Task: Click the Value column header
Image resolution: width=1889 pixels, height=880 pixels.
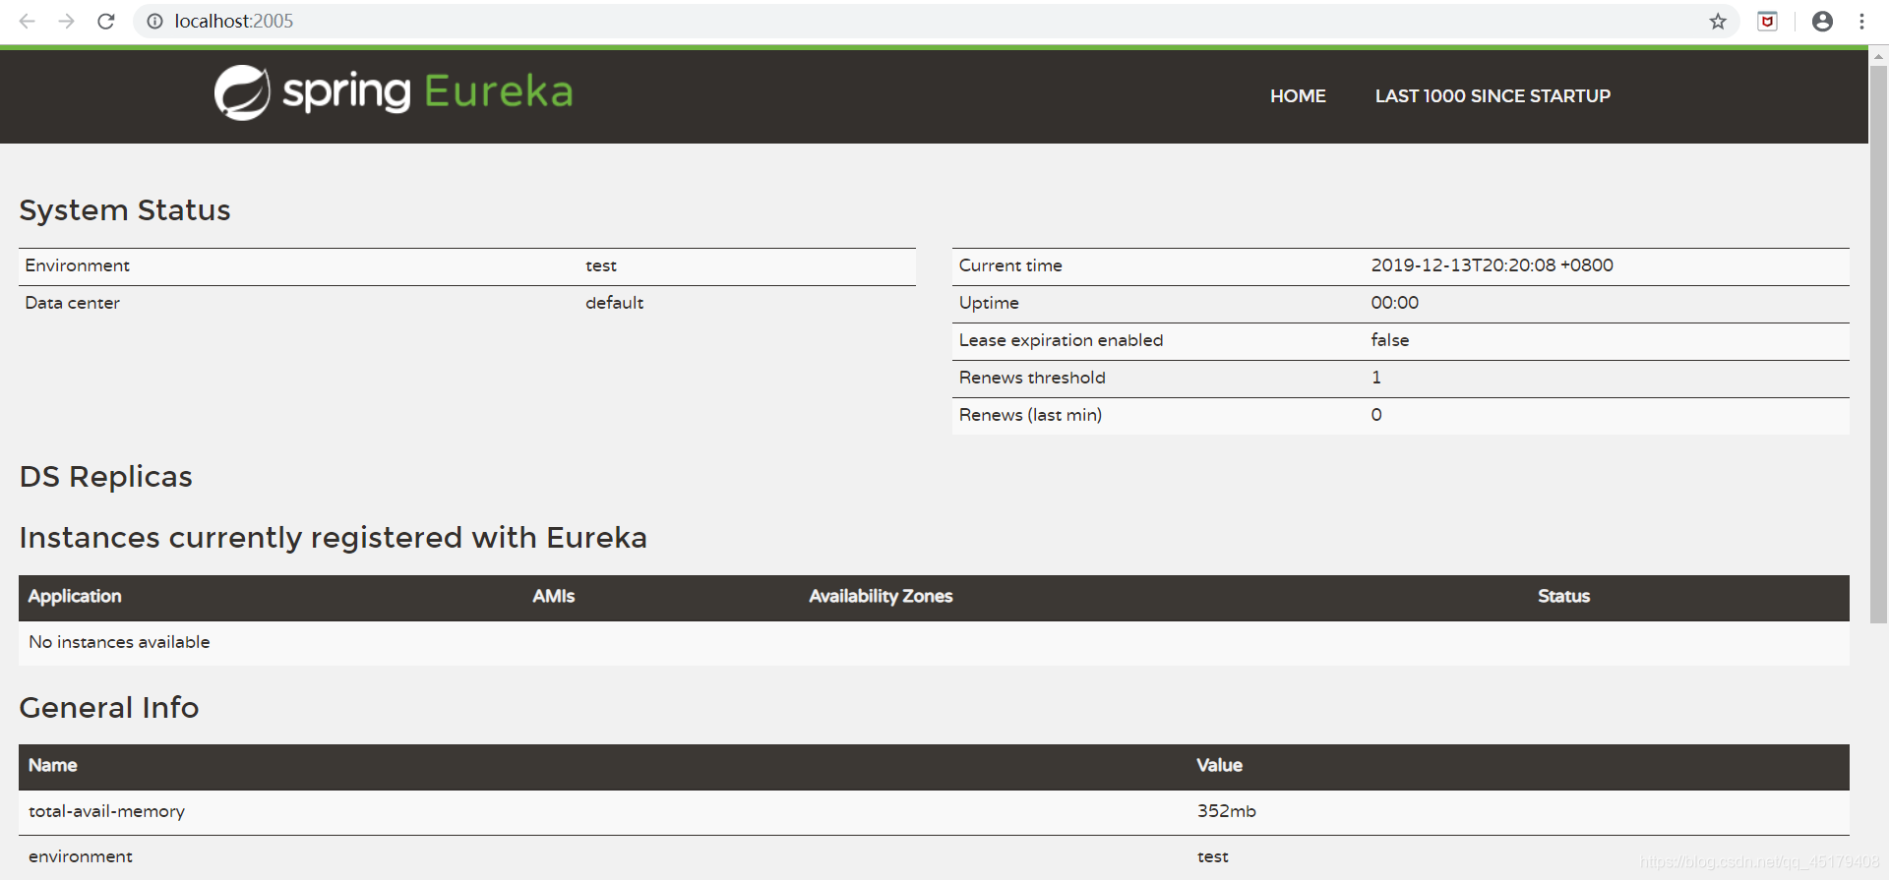Action: (x=1219, y=765)
